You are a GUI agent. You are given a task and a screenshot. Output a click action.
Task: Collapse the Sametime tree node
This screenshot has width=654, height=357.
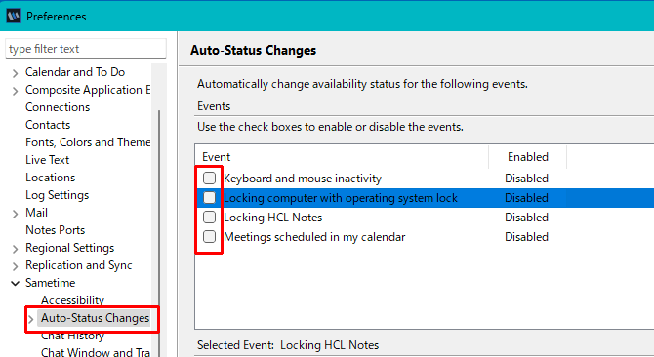15,283
